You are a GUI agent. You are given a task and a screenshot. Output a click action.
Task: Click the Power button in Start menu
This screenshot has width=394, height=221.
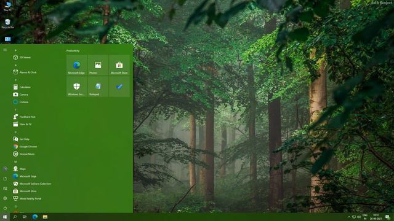pos(5,208)
